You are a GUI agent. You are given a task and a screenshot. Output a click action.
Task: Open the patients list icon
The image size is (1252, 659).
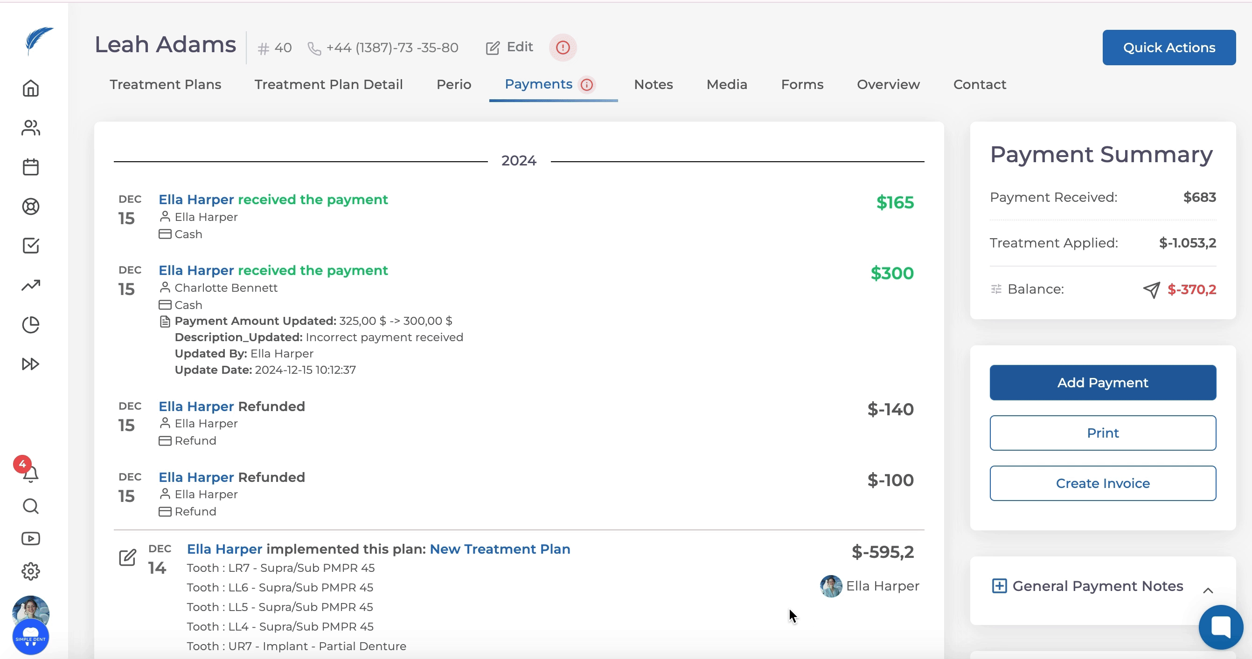click(31, 128)
